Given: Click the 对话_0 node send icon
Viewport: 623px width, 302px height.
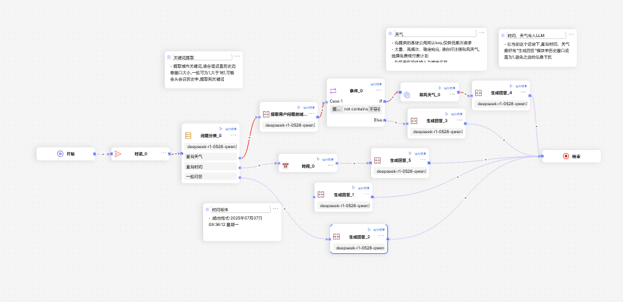Looking at the screenshot, I should pos(118,154).
